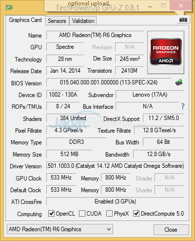Click the GPU field showing Spectre
Screen dimensions: 195x241
(65, 47)
